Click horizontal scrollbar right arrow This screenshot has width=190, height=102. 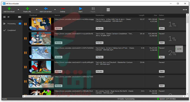(185, 96)
